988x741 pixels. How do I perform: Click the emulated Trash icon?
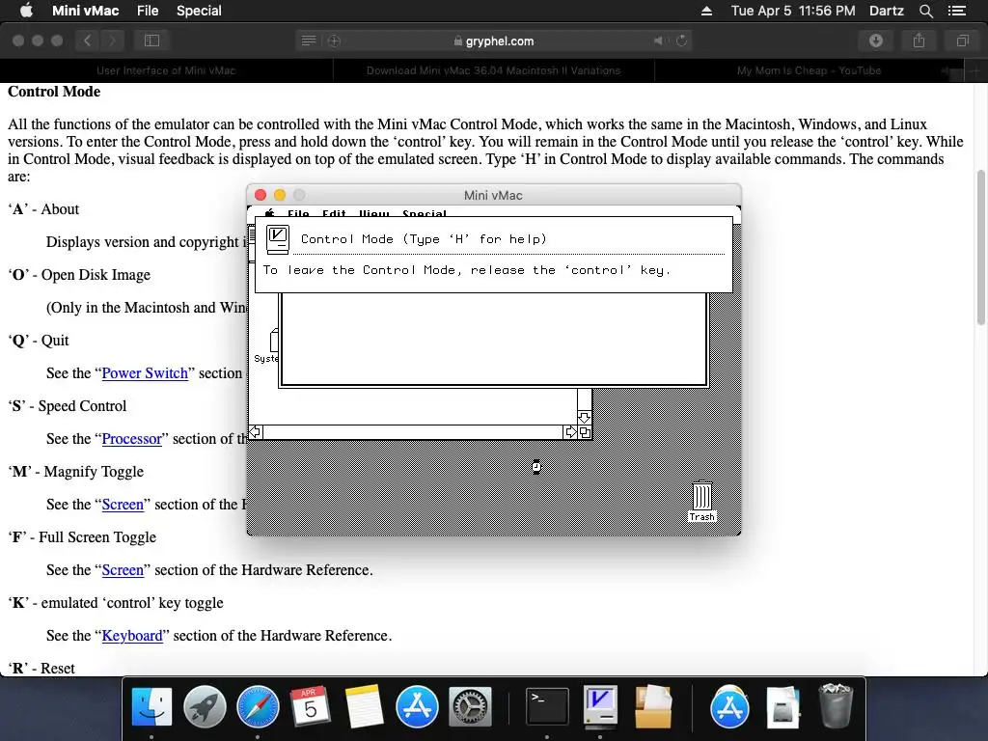click(702, 502)
